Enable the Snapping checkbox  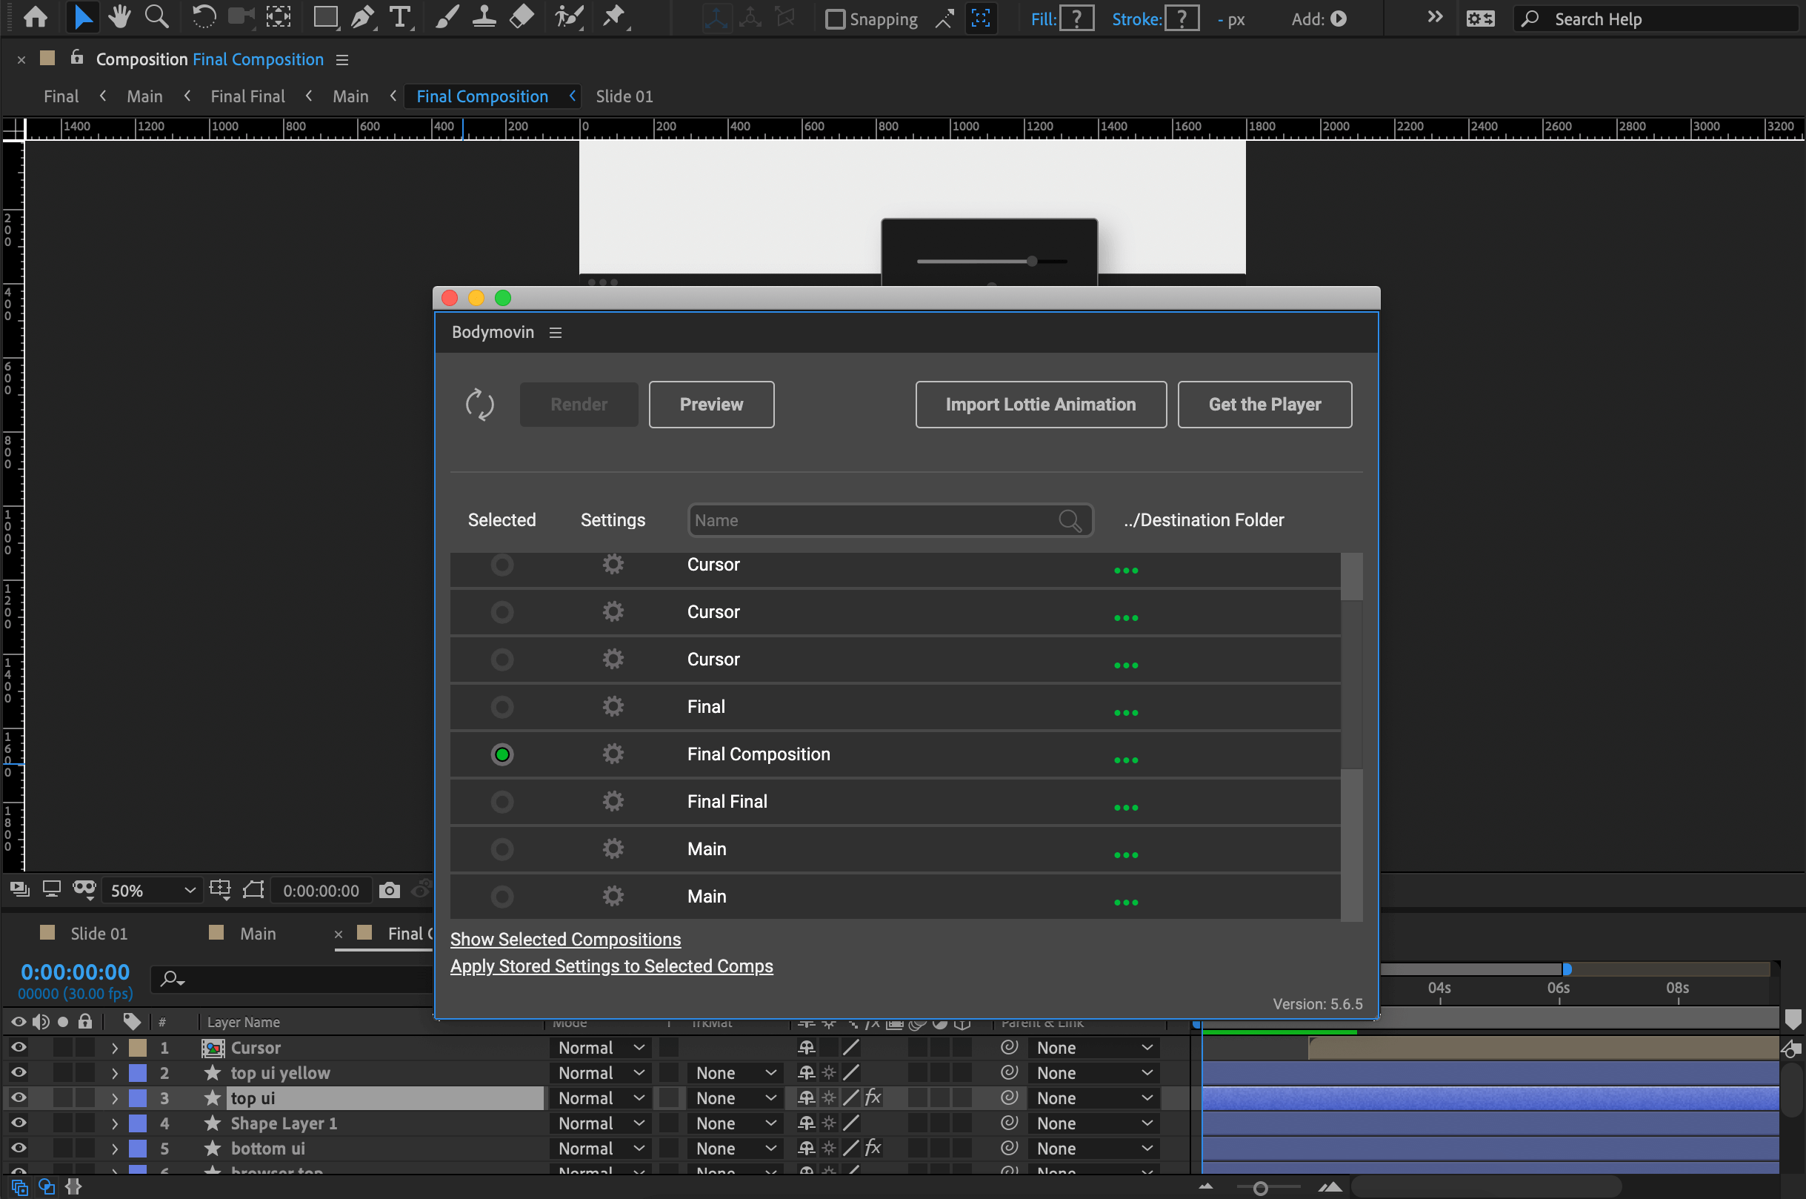tap(836, 19)
